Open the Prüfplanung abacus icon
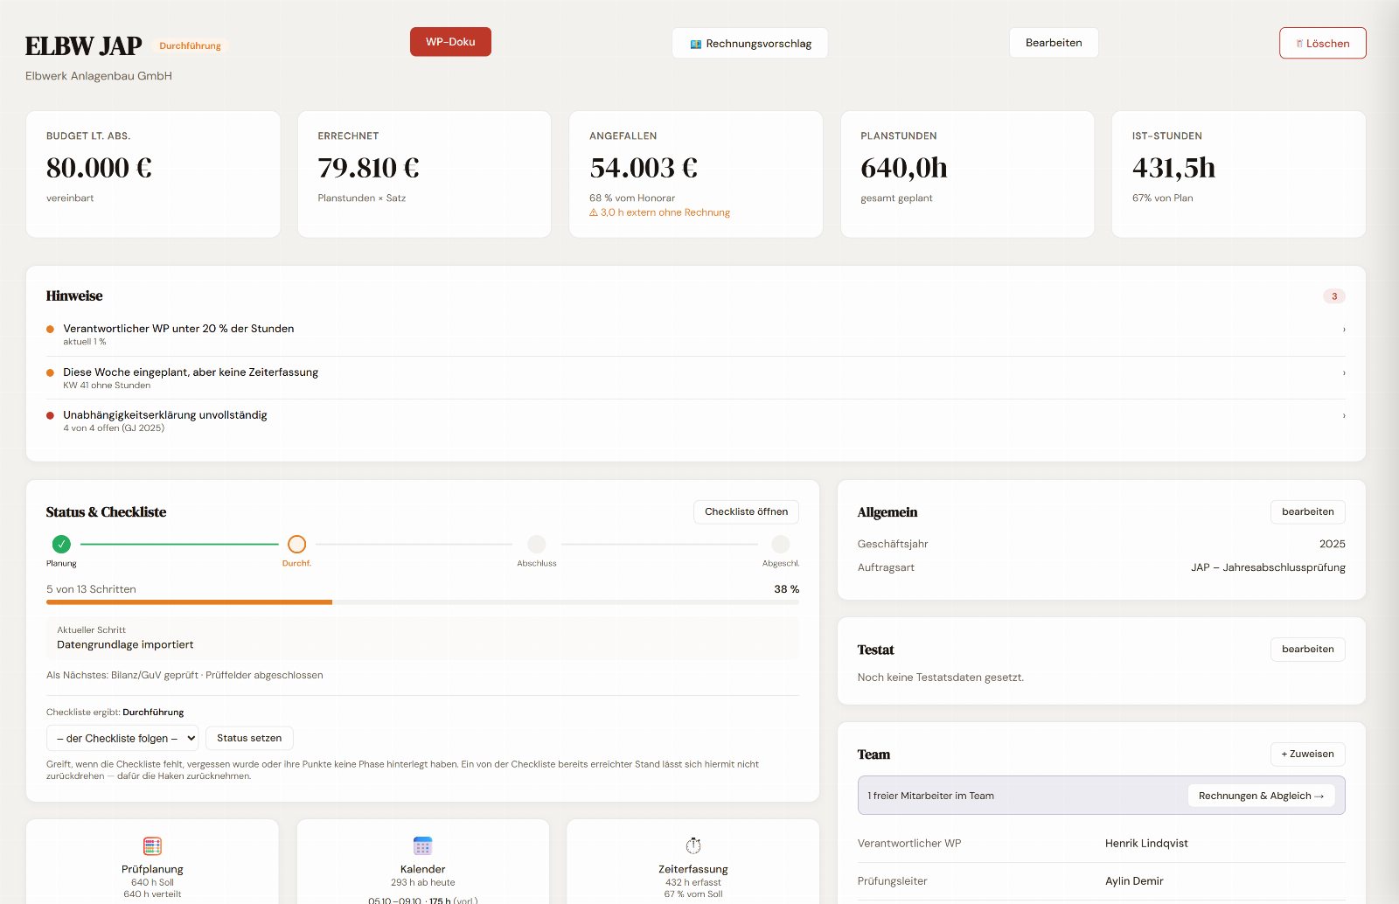 coord(152,845)
